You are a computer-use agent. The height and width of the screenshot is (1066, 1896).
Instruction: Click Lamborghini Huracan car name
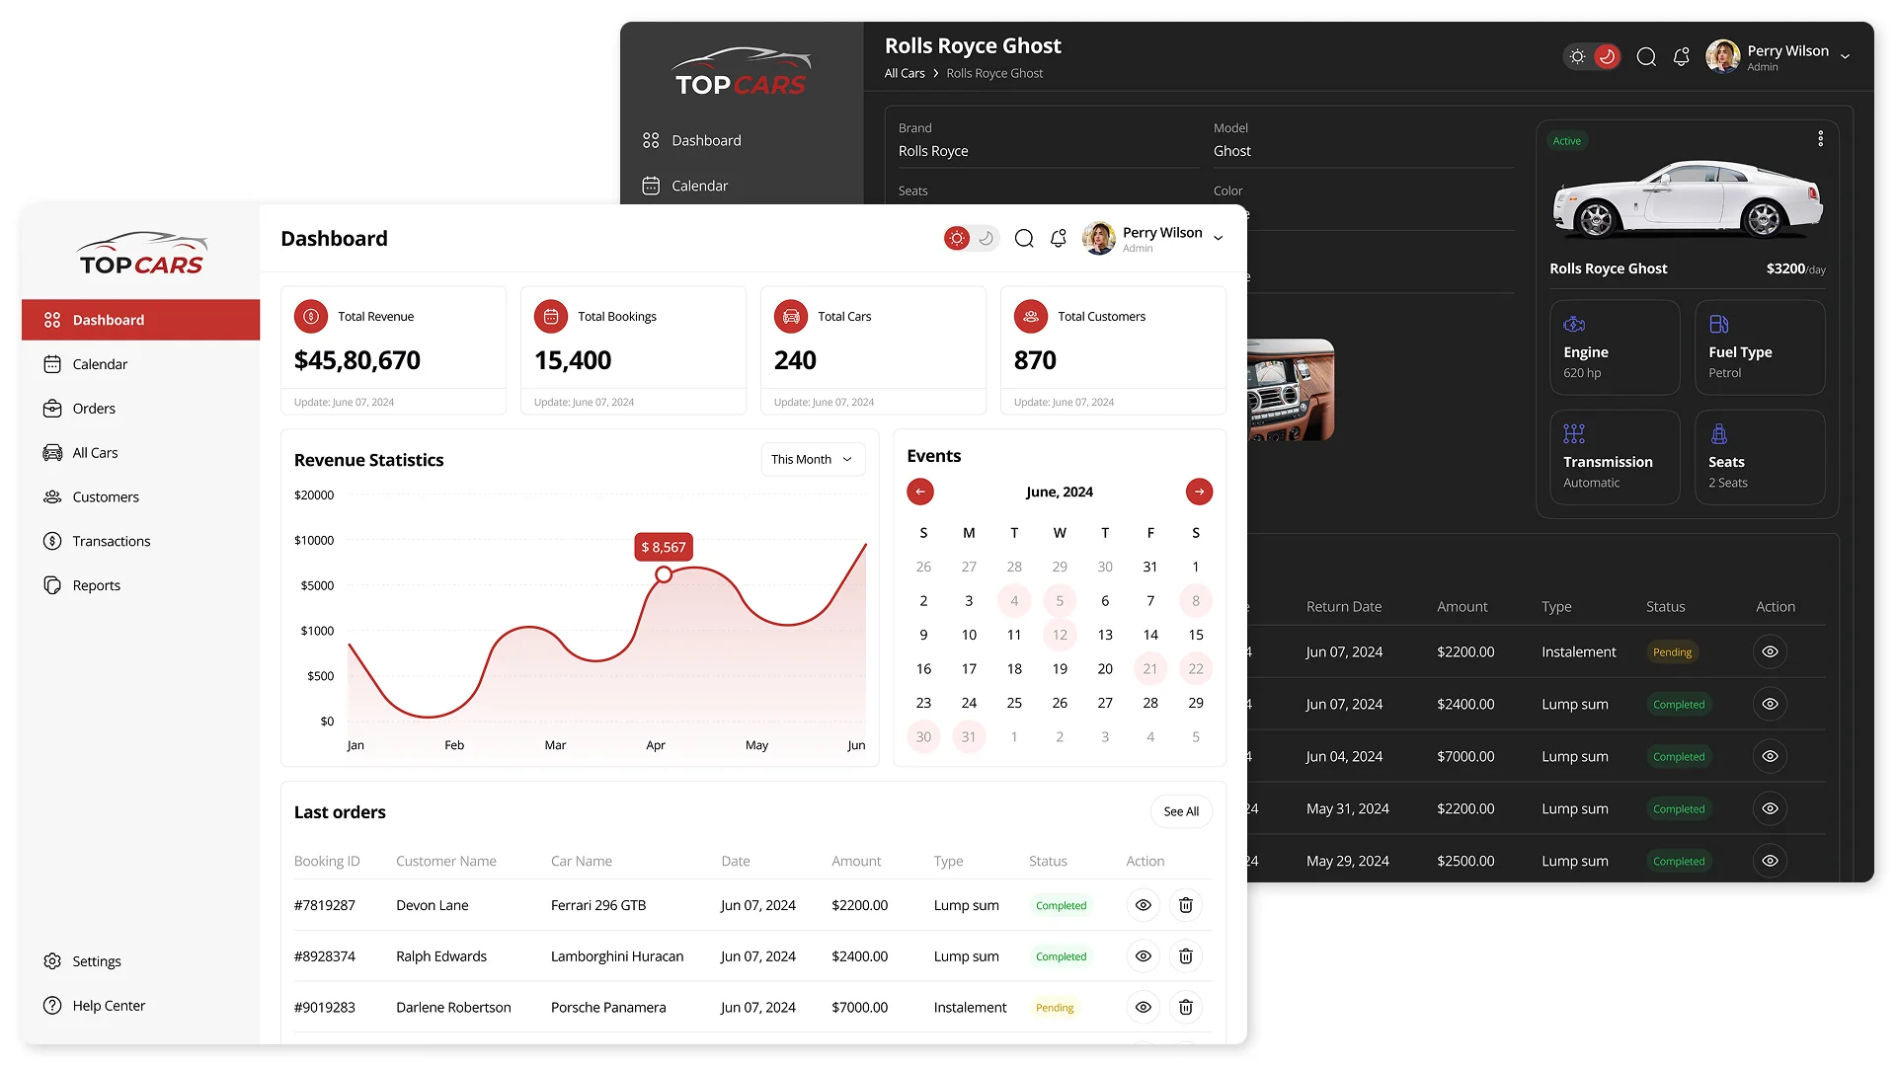point(617,956)
